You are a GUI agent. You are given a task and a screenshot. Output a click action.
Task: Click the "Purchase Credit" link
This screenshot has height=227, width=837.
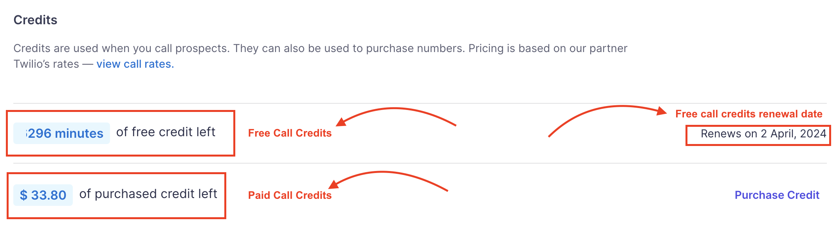(777, 195)
